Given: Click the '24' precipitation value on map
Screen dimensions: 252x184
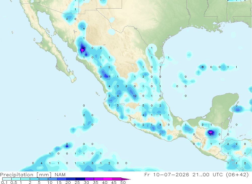Looking at the screenshot, I should pyautogui.click(x=84, y=48).
